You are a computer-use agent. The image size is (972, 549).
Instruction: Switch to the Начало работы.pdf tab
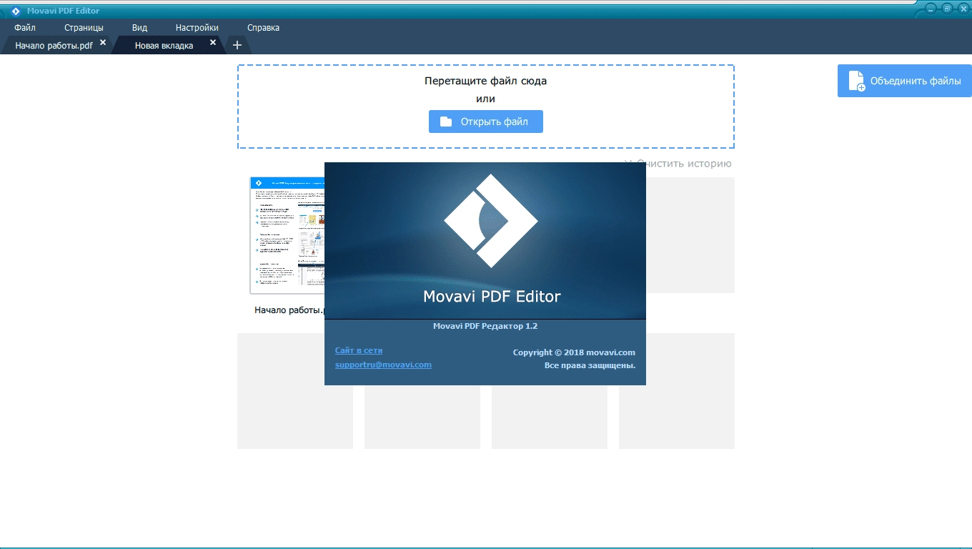click(x=54, y=45)
